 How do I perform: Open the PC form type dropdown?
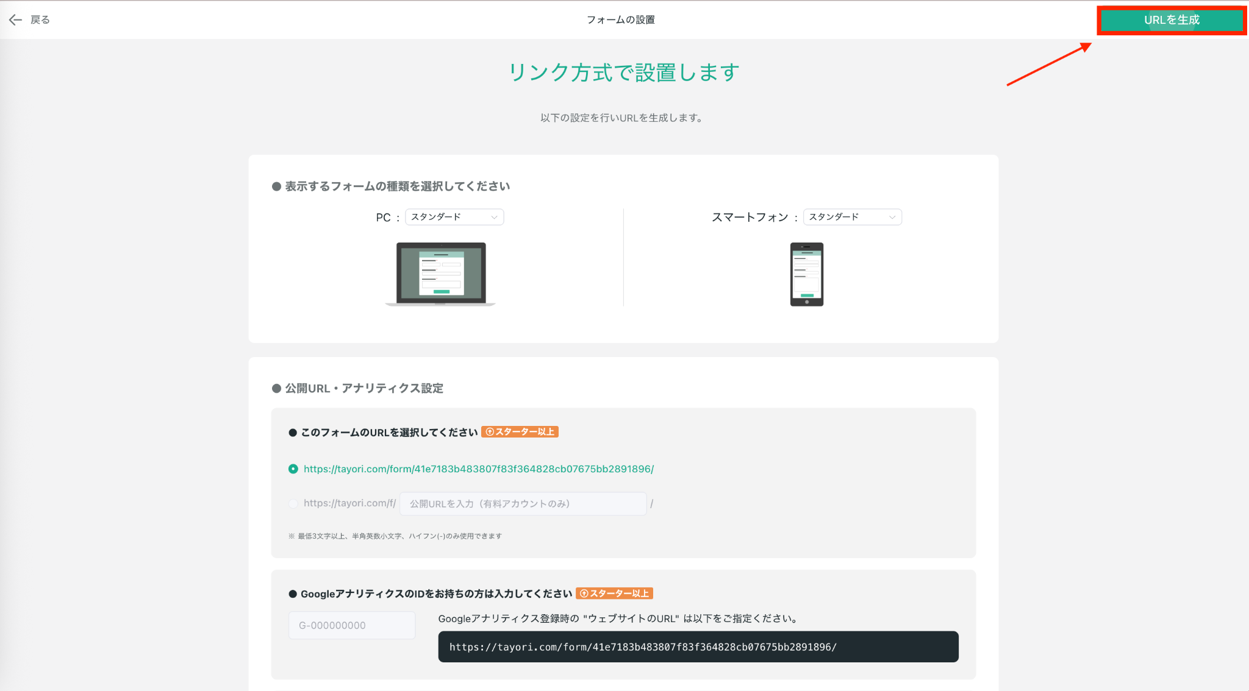[454, 217]
